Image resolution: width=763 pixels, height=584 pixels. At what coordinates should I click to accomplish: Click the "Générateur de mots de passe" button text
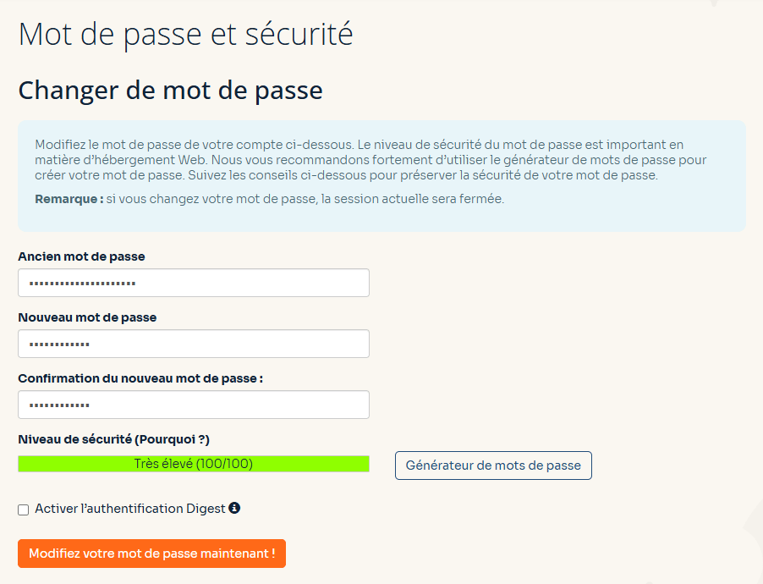[493, 465]
